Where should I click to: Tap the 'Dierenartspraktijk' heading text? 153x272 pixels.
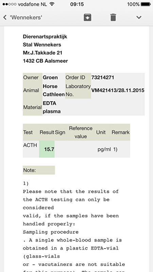coord(45,37)
